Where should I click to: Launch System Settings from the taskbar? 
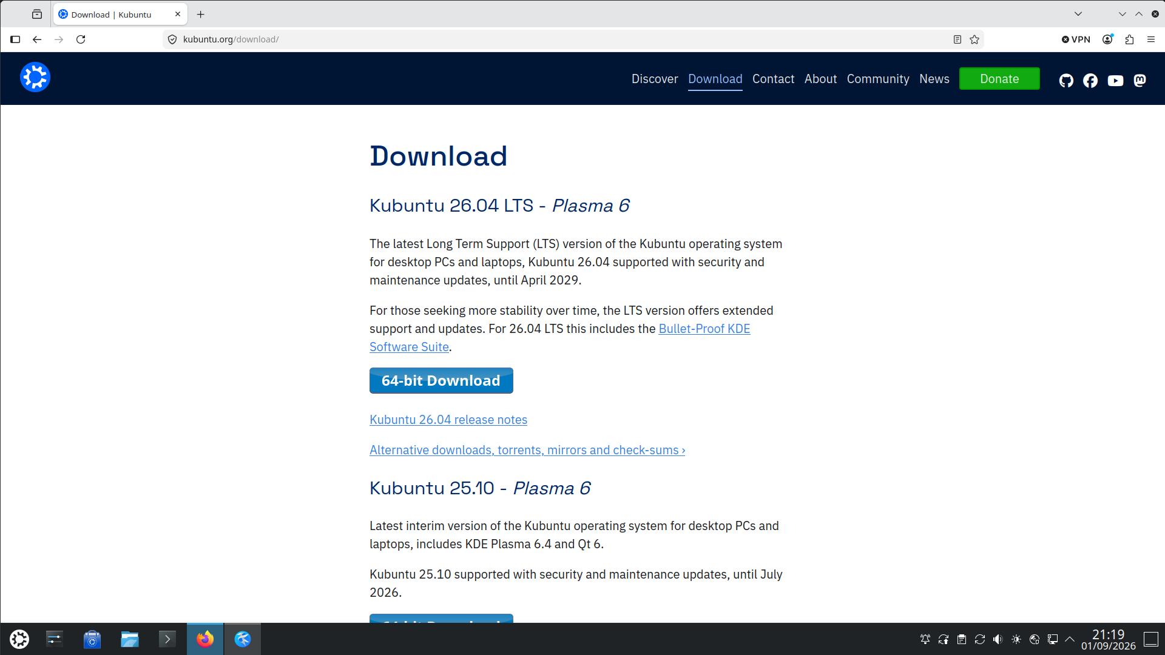click(55, 639)
